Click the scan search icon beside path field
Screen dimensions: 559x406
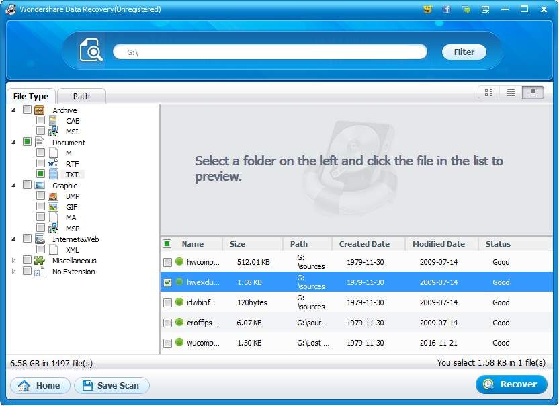pyautogui.click(x=91, y=51)
